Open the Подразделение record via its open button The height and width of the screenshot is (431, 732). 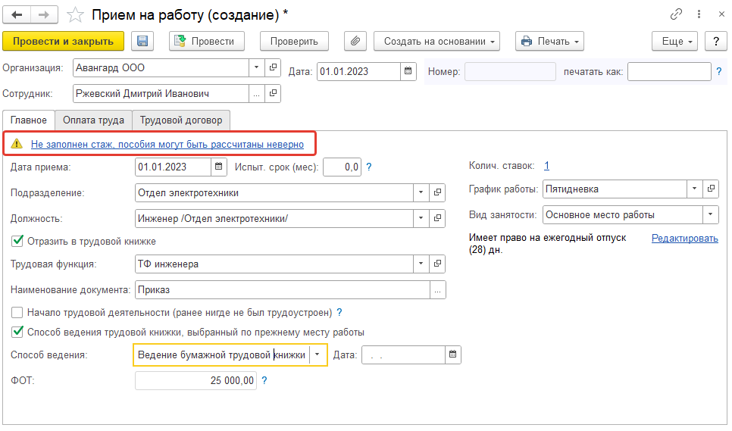(437, 192)
